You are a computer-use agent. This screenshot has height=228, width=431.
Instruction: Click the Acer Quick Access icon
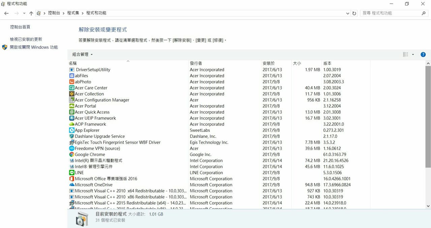[x=71, y=112]
